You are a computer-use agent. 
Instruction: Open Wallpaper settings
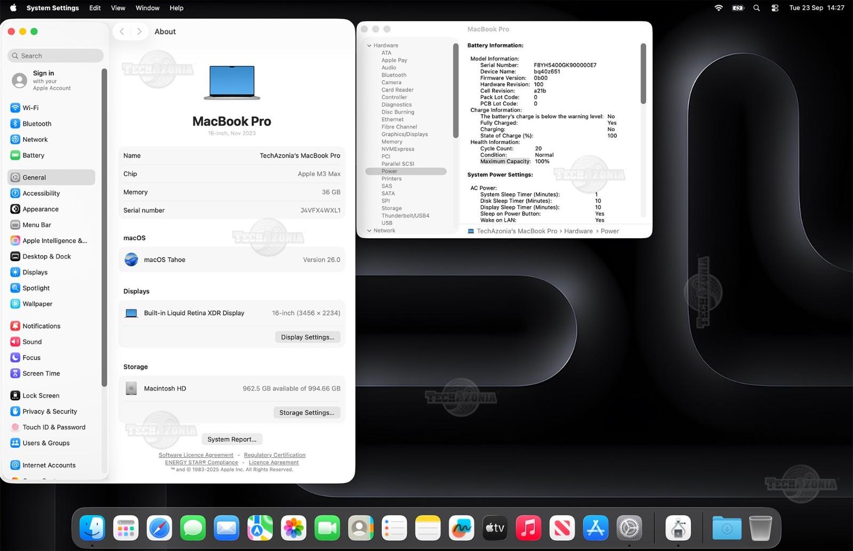52,304
